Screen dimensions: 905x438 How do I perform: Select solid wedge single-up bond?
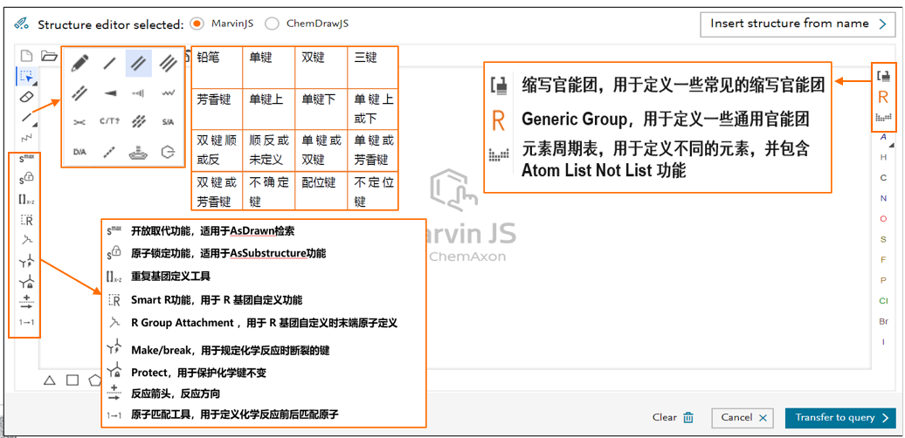pos(109,92)
